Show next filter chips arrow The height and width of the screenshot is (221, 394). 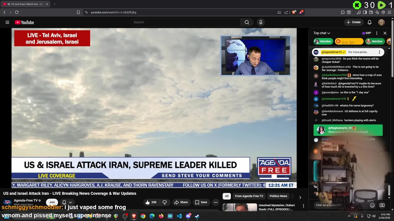coord(300,197)
